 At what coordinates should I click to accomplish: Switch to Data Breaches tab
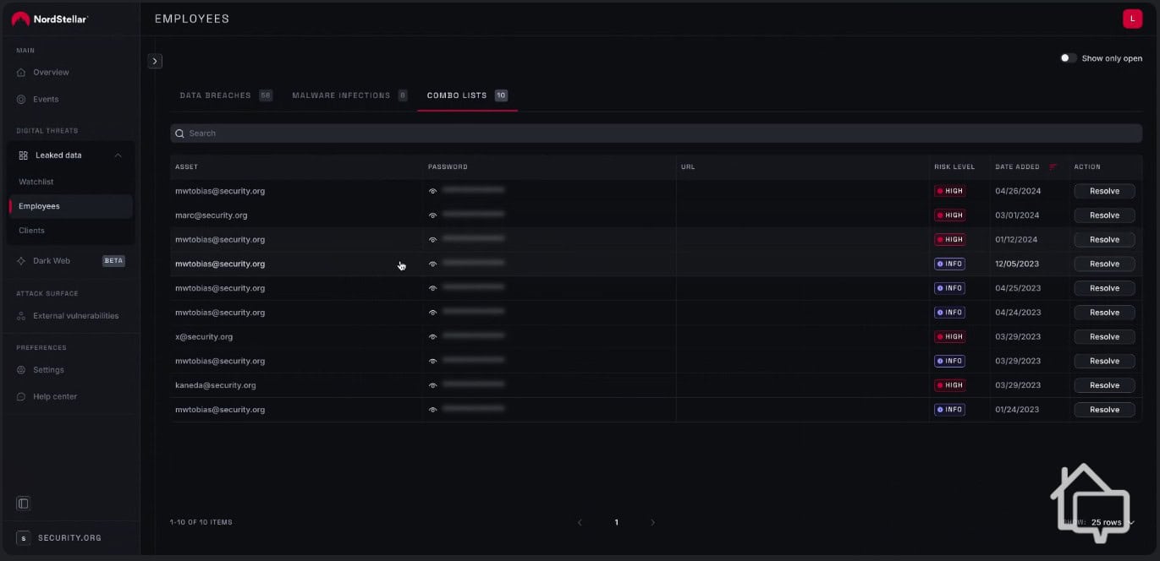pyautogui.click(x=226, y=95)
